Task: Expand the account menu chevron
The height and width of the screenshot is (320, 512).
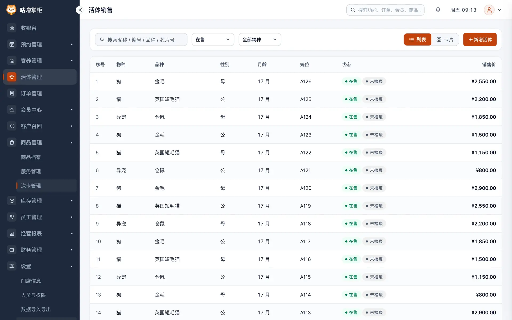Action: click(500, 10)
